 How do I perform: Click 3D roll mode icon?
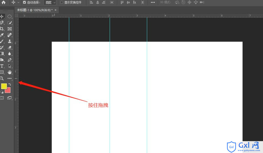click(183, 2)
